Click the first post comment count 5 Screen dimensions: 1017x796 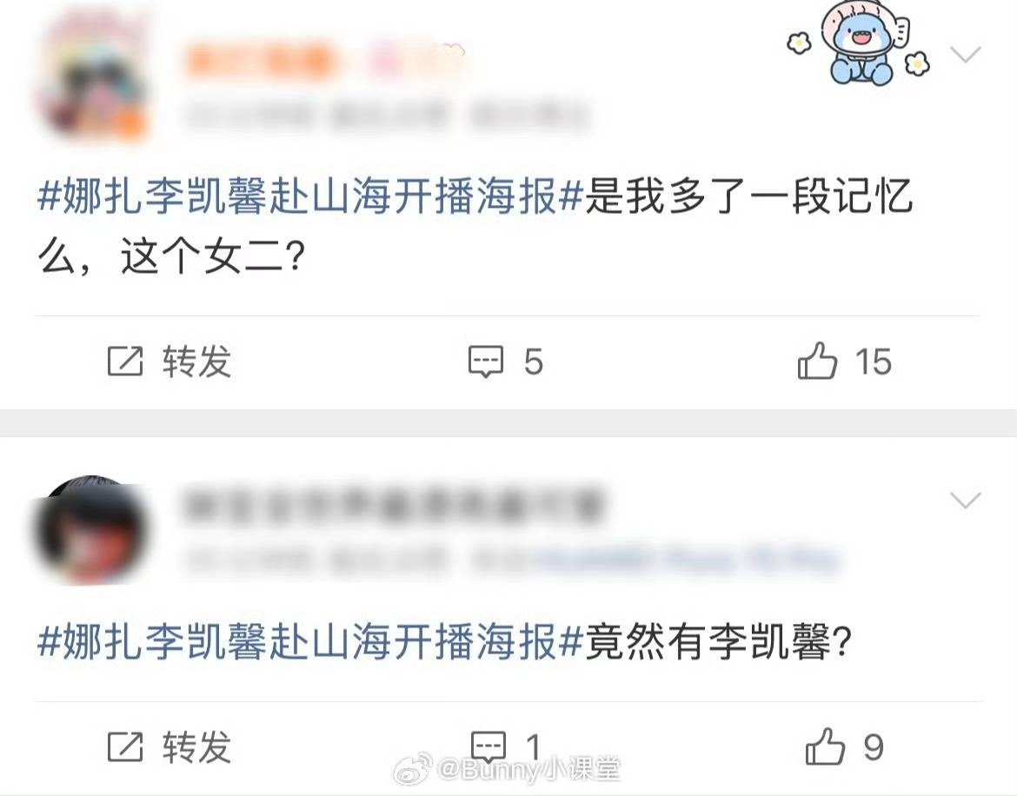533,362
